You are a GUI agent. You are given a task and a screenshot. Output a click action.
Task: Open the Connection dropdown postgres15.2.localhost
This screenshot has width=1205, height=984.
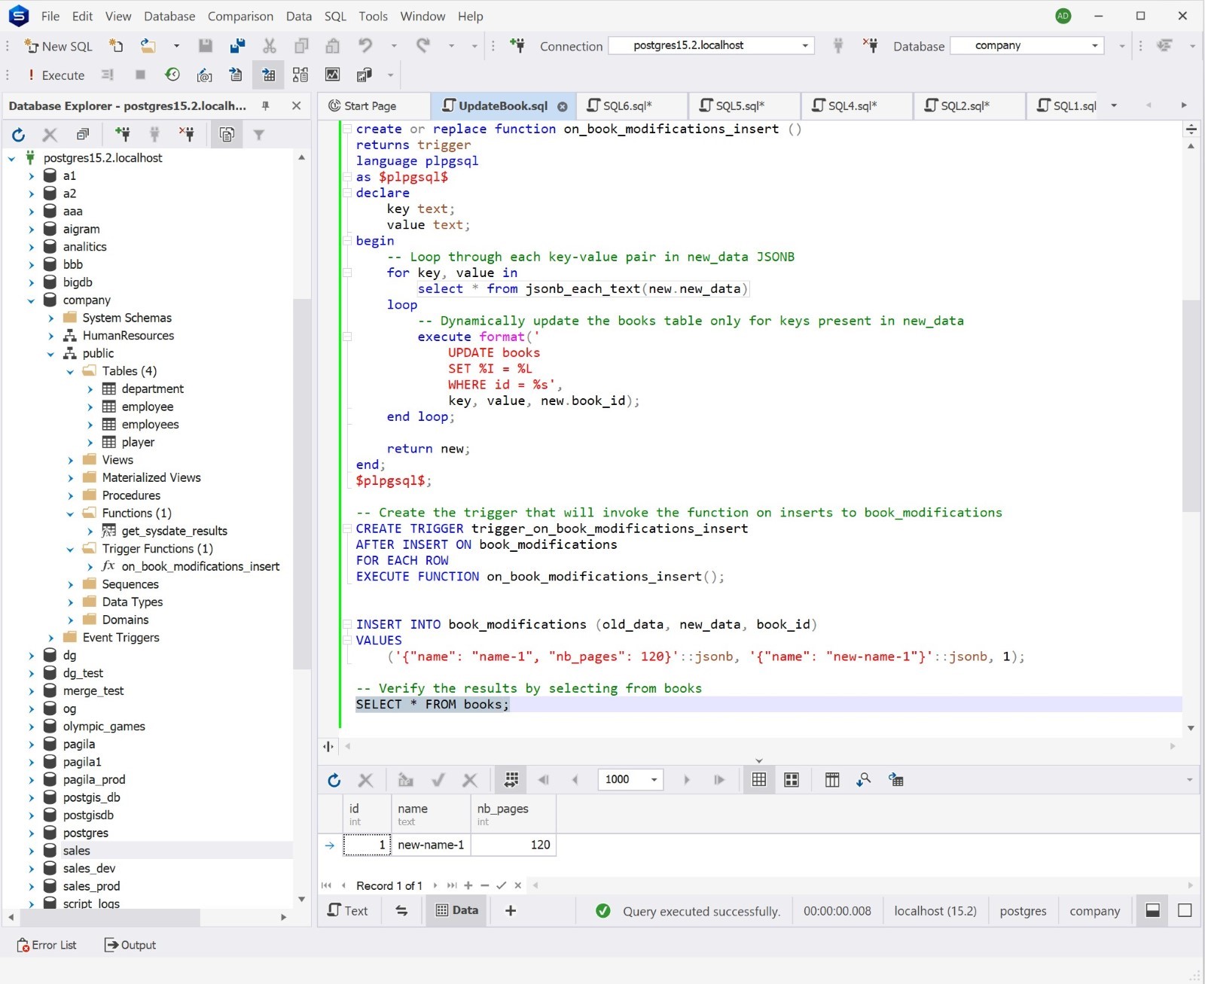[x=712, y=46]
